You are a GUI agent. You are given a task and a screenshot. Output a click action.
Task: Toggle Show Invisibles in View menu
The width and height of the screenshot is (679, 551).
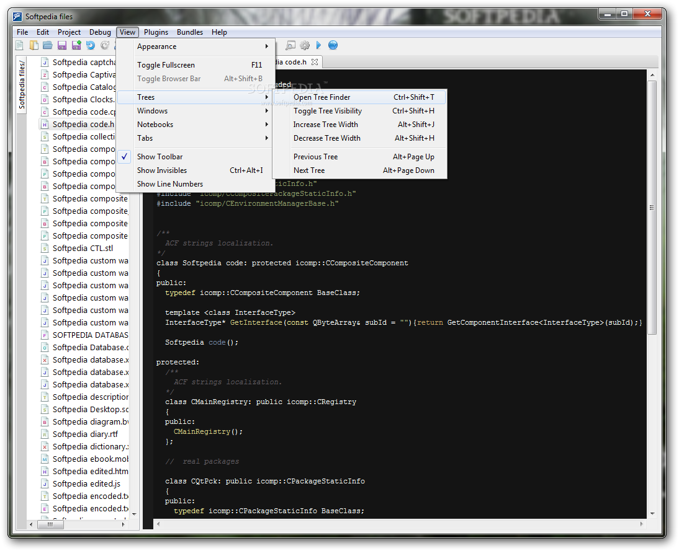click(x=195, y=170)
